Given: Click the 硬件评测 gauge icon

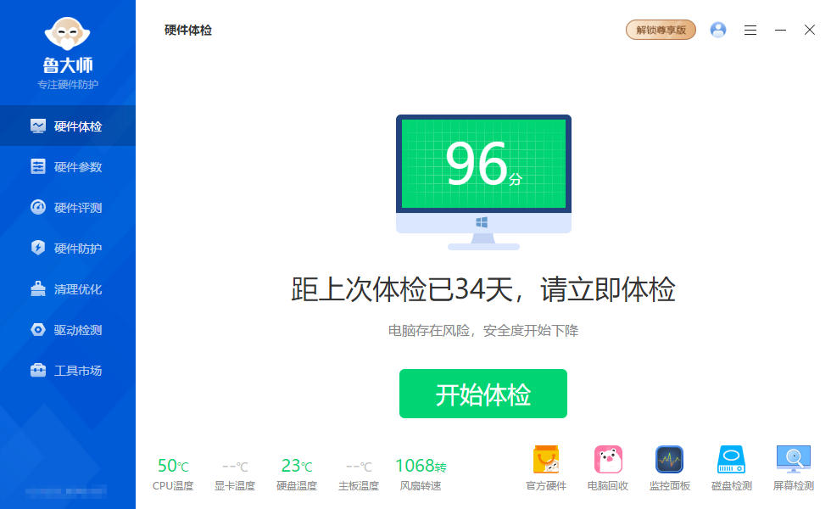Looking at the screenshot, I should point(38,207).
